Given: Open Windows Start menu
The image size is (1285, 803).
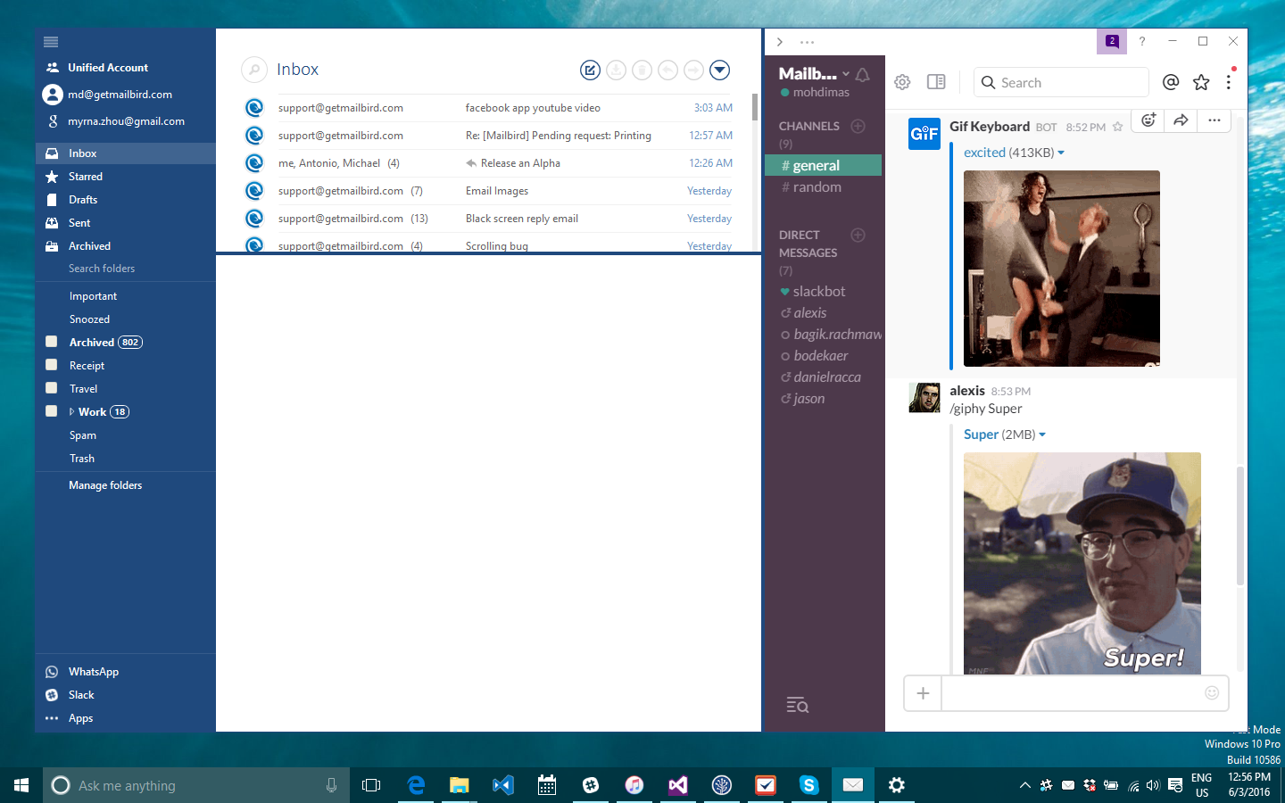Looking at the screenshot, I should [21, 785].
